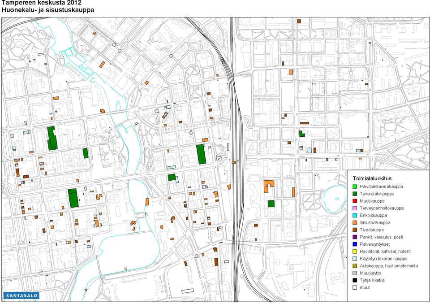The image size is (430, 304).
Task: Pick the blue Palveluyritykset legend swatch
Action: tap(355, 244)
